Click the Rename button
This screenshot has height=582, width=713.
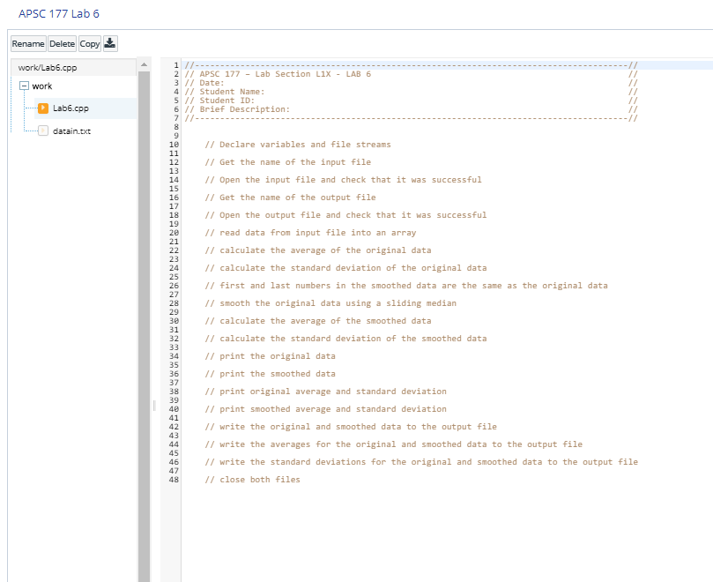(28, 44)
